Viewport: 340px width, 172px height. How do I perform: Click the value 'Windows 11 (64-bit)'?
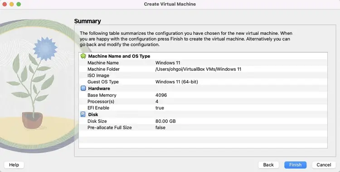176,82
